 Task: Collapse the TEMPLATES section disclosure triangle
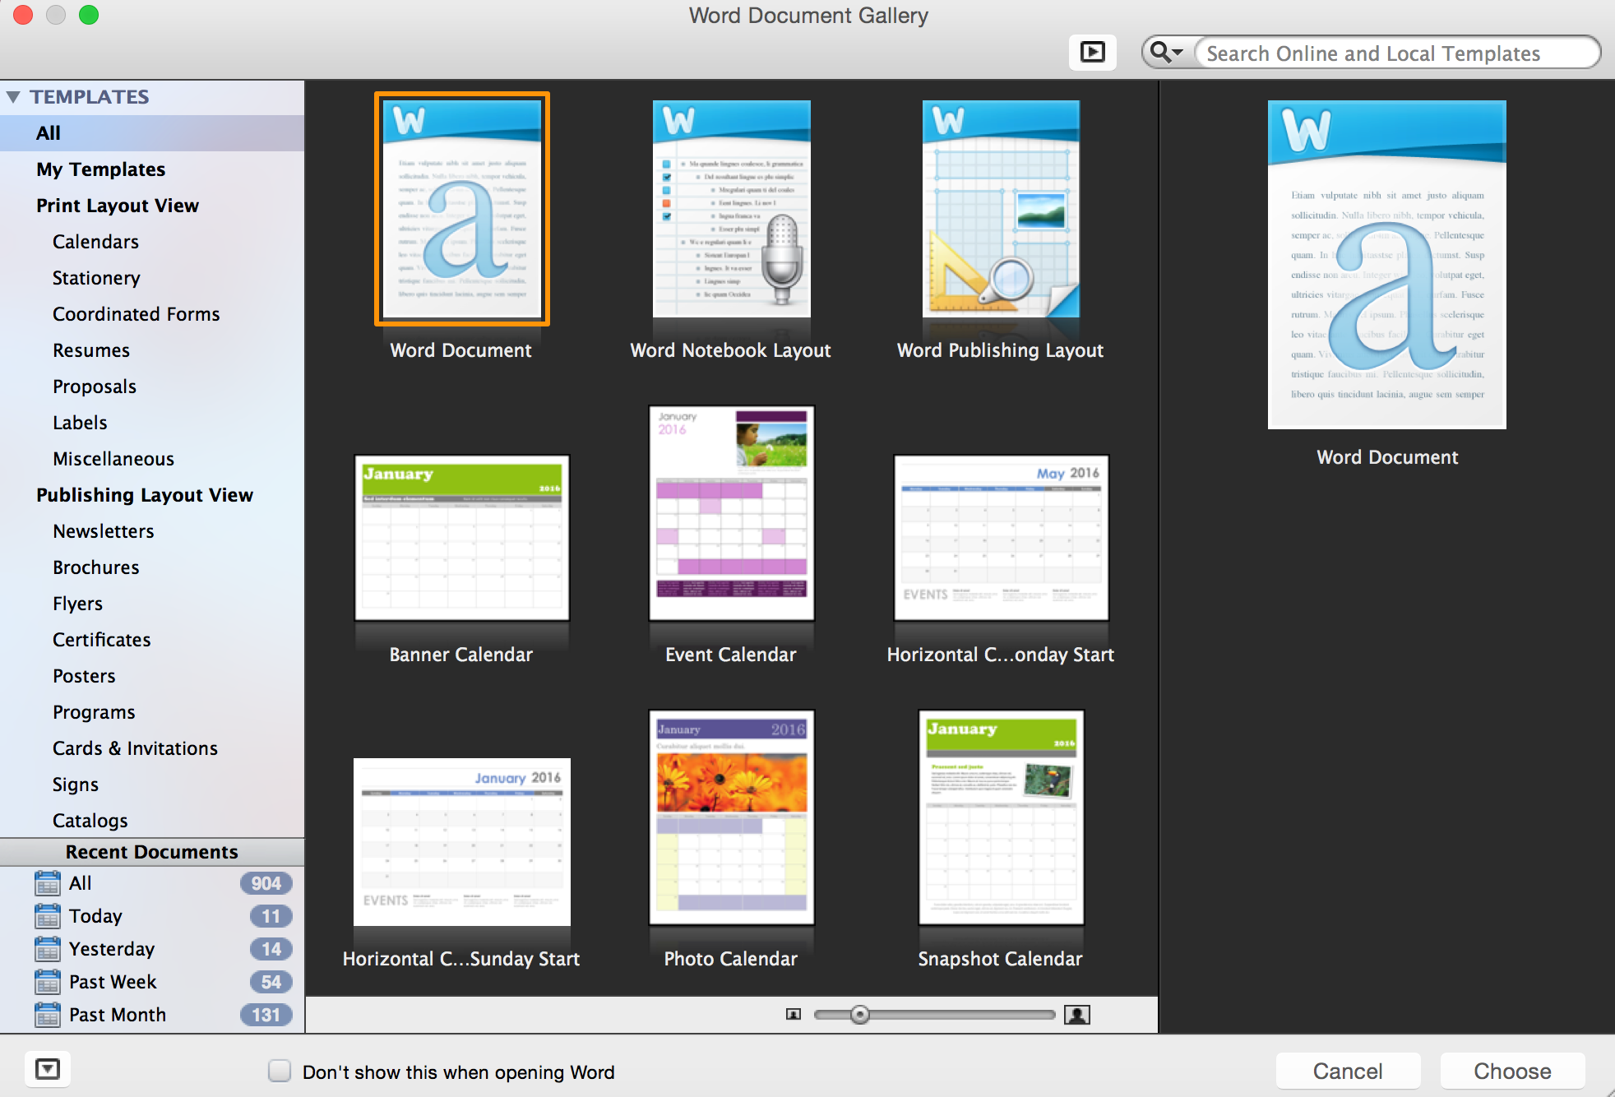coord(14,96)
